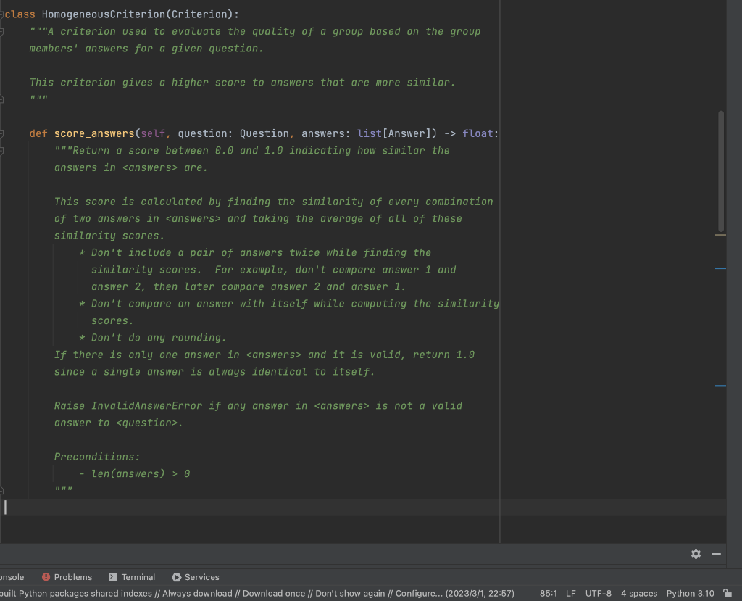
Task: Click the Download once link
Action: [x=273, y=593]
